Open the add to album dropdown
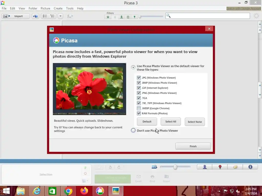 [85, 181]
